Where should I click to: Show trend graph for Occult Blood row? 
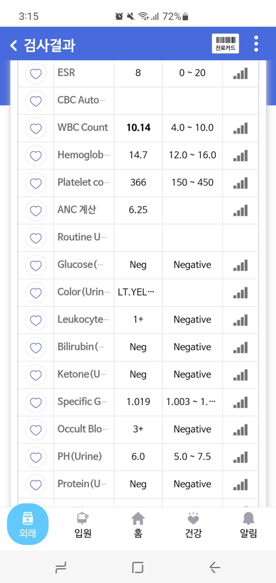[240, 429]
